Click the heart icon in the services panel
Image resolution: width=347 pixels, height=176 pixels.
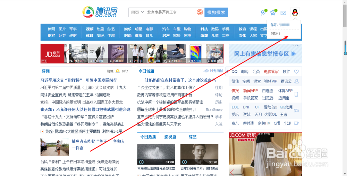click(x=296, y=72)
